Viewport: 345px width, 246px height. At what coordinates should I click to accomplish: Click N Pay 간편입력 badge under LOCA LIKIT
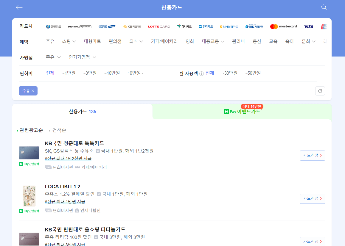(29, 211)
